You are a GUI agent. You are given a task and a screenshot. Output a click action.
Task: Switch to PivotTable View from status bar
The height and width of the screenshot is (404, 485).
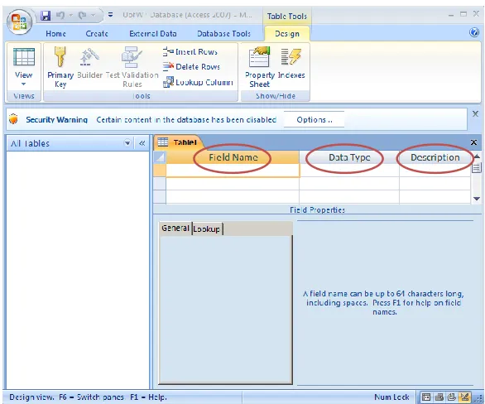(439, 397)
